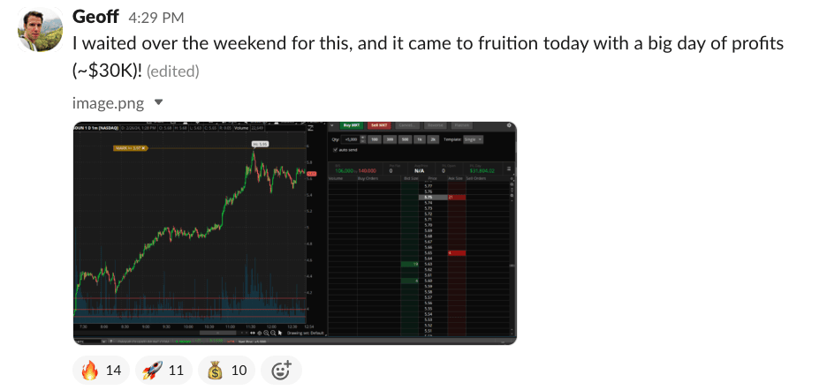Open Geoff's profile via his name

pos(95,17)
